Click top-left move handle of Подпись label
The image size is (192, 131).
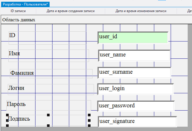tap(7, 115)
